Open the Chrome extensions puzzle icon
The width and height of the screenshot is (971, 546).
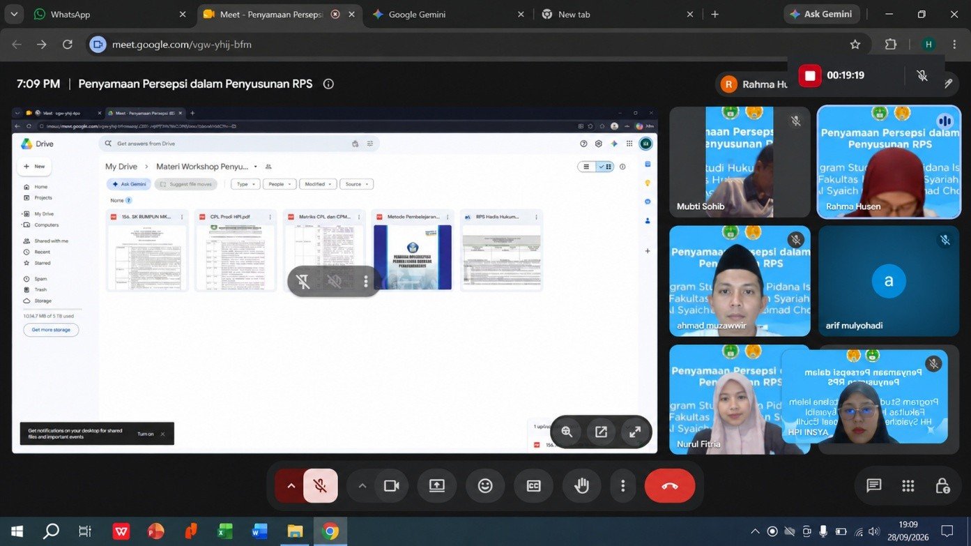(x=891, y=45)
